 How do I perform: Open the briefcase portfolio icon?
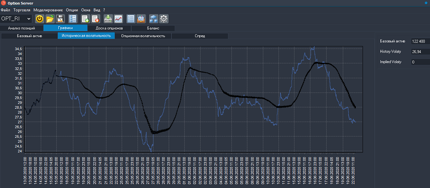pyautogui.click(x=141, y=19)
